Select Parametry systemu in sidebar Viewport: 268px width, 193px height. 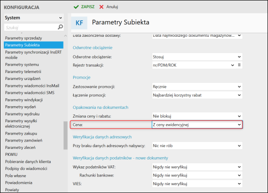pyautogui.click(x=22, y=65)
